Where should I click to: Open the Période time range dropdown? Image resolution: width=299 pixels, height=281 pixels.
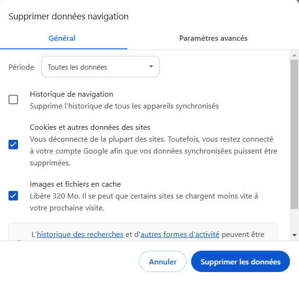point(100,67)
